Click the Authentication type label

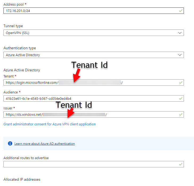coord(20,48)
